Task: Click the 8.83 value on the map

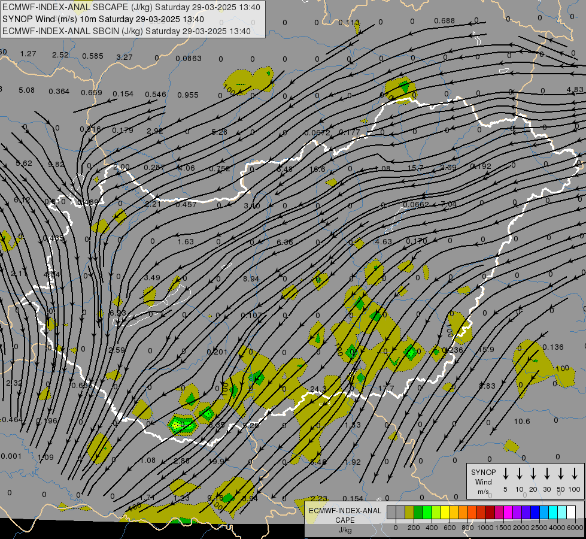Action: pos(487,386)
